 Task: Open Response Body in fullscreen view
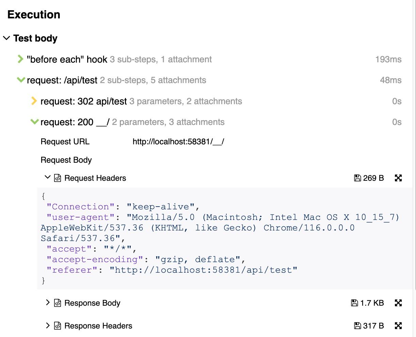click(398, 303)
